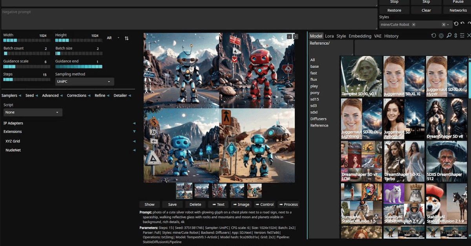471x246 pixels.
Task: Remove the mine/Cute Robot style tag
Action: pos(414,25)
